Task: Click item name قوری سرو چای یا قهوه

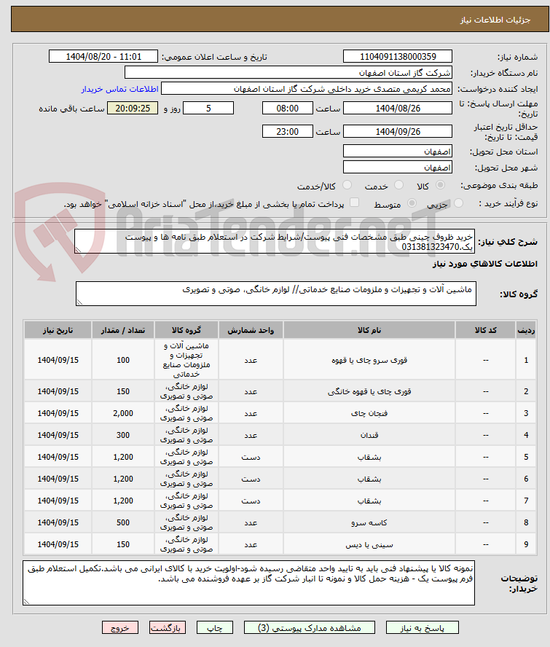Action: [x=369, y=360]
